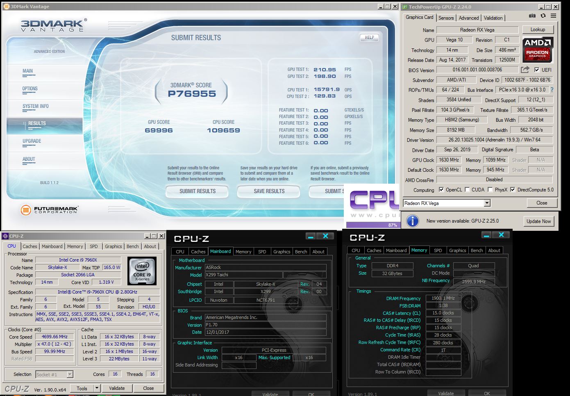This screenshot has width=570, height=396.
Task: Refresh GPU-Z readings with refresh icon
Action: [x=543, y=16]
